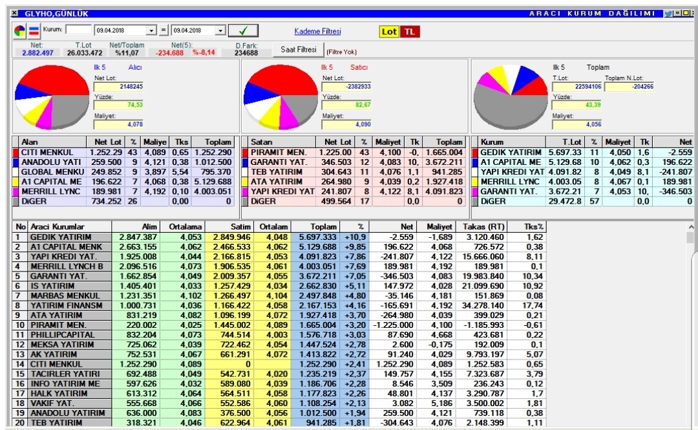Select PHILLIPCAPITAL row
This screenshot has height=430, width=698.
click(279, 335)
